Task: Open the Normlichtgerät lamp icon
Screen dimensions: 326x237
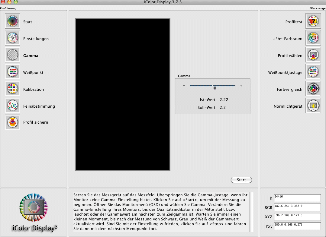Action: click(x=313, y=106)
